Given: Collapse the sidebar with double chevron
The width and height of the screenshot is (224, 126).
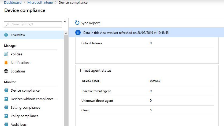Looking at the screenshot, I should coord(65,22).
